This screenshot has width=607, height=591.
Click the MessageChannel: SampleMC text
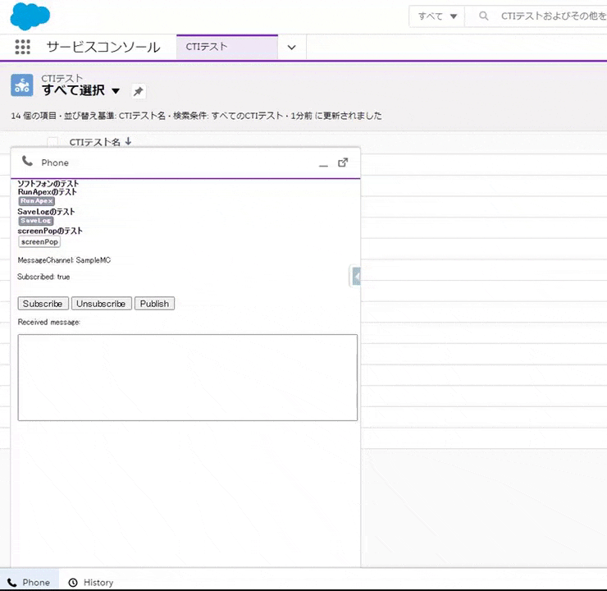point(64,260)
